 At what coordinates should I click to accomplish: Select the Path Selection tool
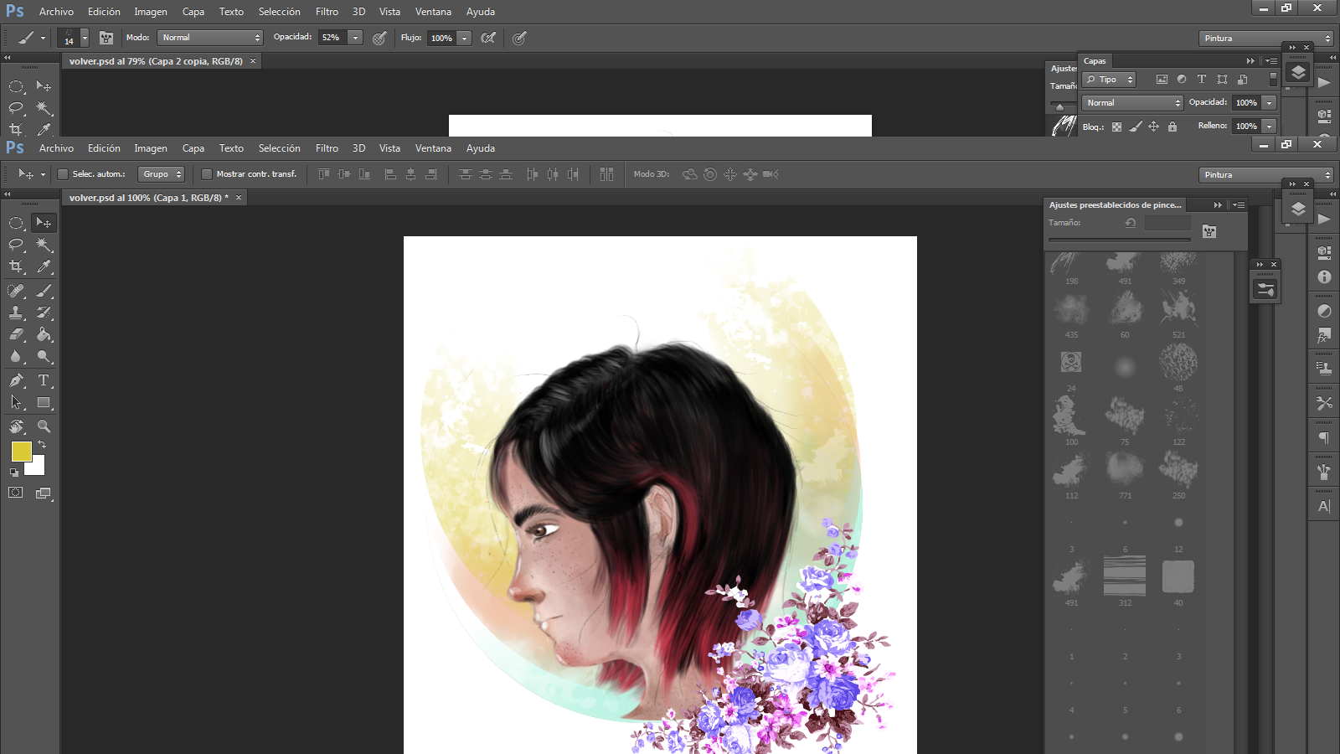pyautogui.click(x=16, y=402)
